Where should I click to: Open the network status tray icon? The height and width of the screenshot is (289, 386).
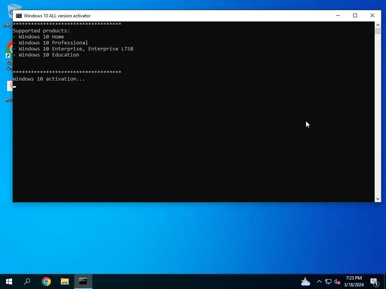click(x=328, y=281)
